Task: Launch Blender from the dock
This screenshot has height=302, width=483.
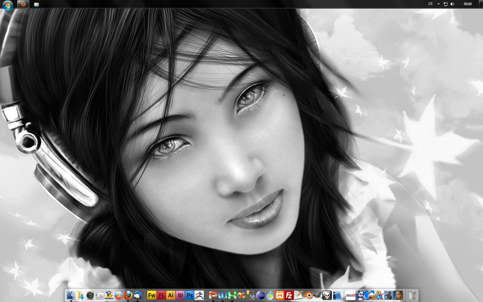Action: coord(308,295)
